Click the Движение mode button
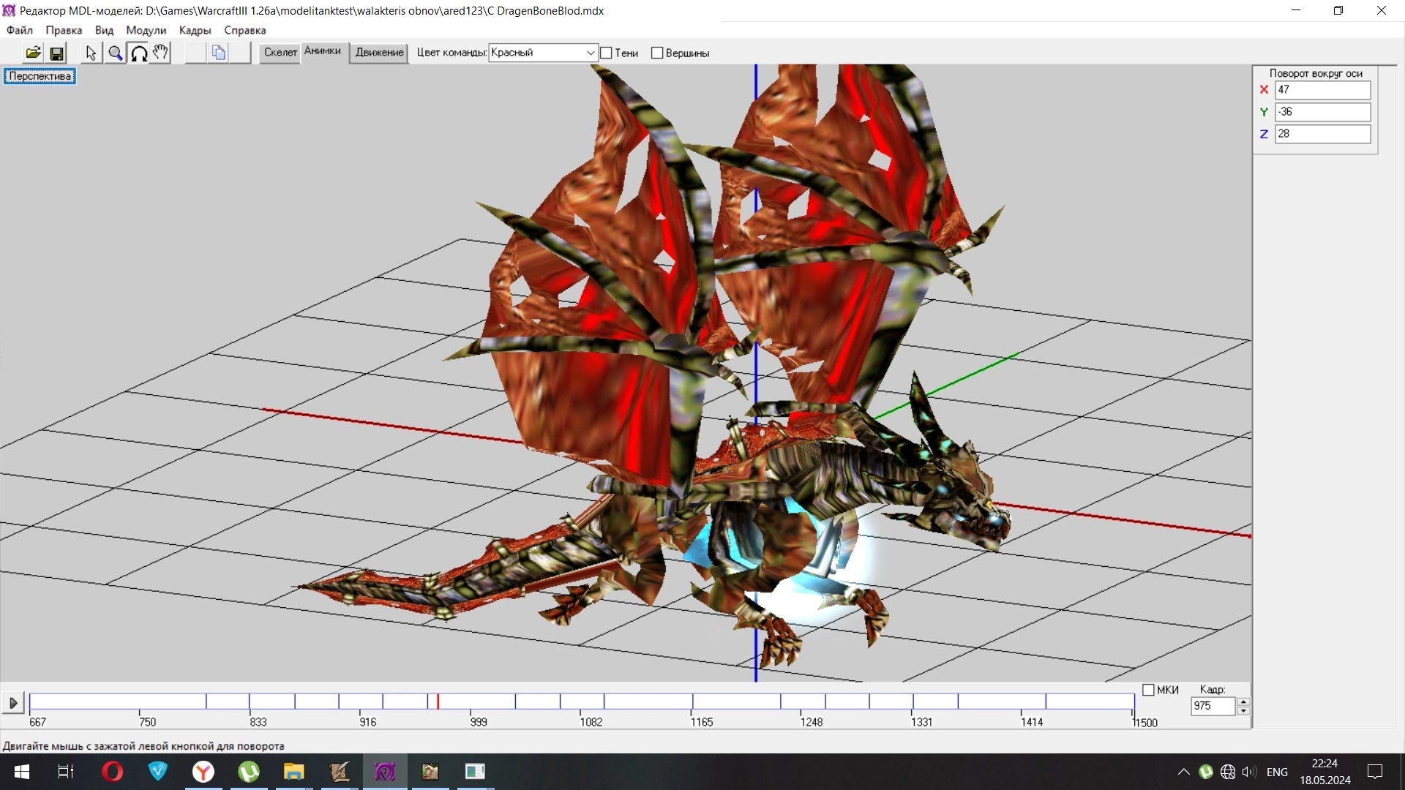Image resolution: width=1405 pixels, height=790 pixels. [379, 53]
